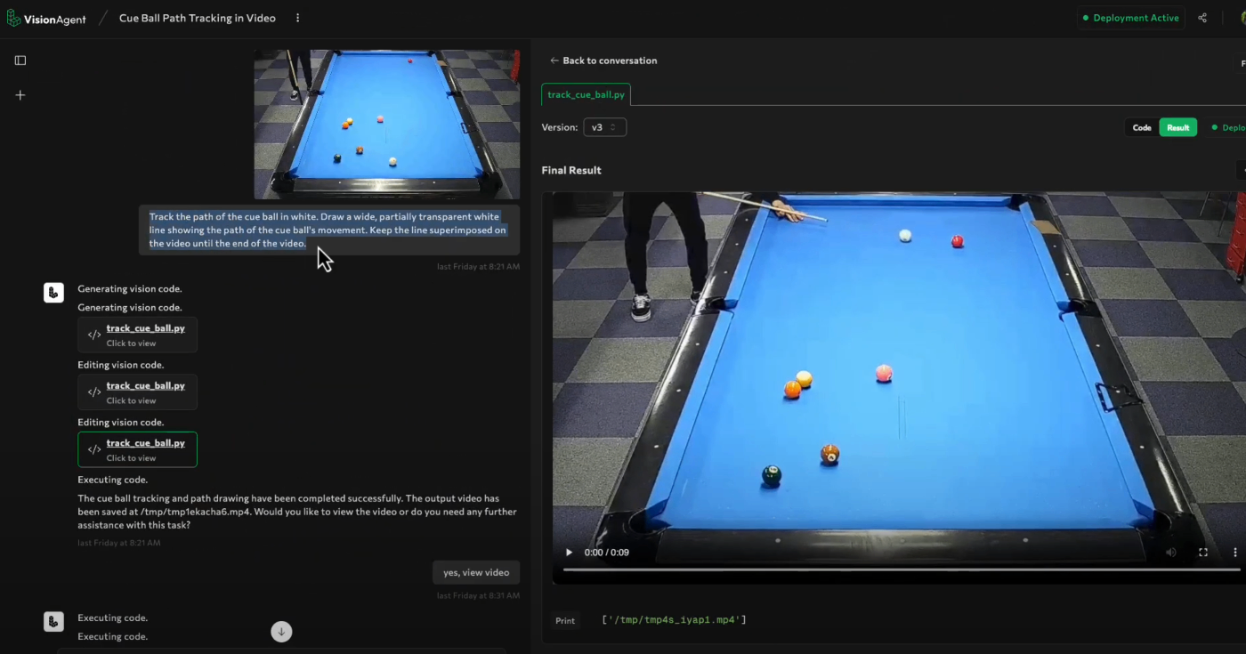Image resolution: width=1246 pixels, height=654 pixels.
Task: Select the track_cue_ball.py file tab
Action: tap(586, 94)
